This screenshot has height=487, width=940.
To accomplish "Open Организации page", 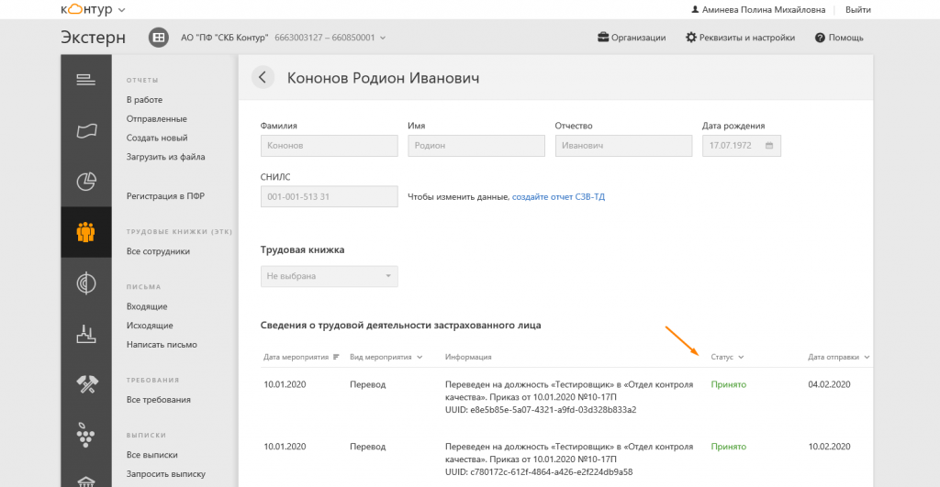I will 639,37.
